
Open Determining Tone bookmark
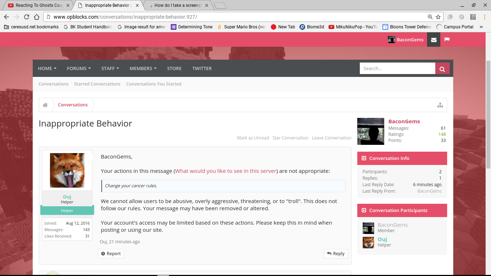click(x=192, y=27)
